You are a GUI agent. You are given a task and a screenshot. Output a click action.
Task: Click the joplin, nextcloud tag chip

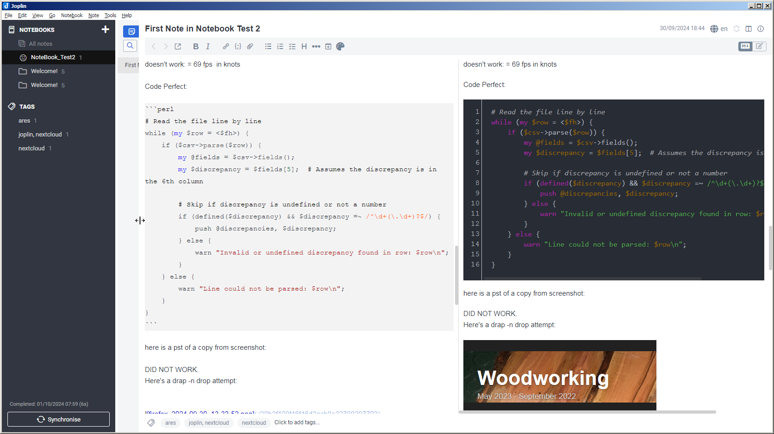[209, 423]
